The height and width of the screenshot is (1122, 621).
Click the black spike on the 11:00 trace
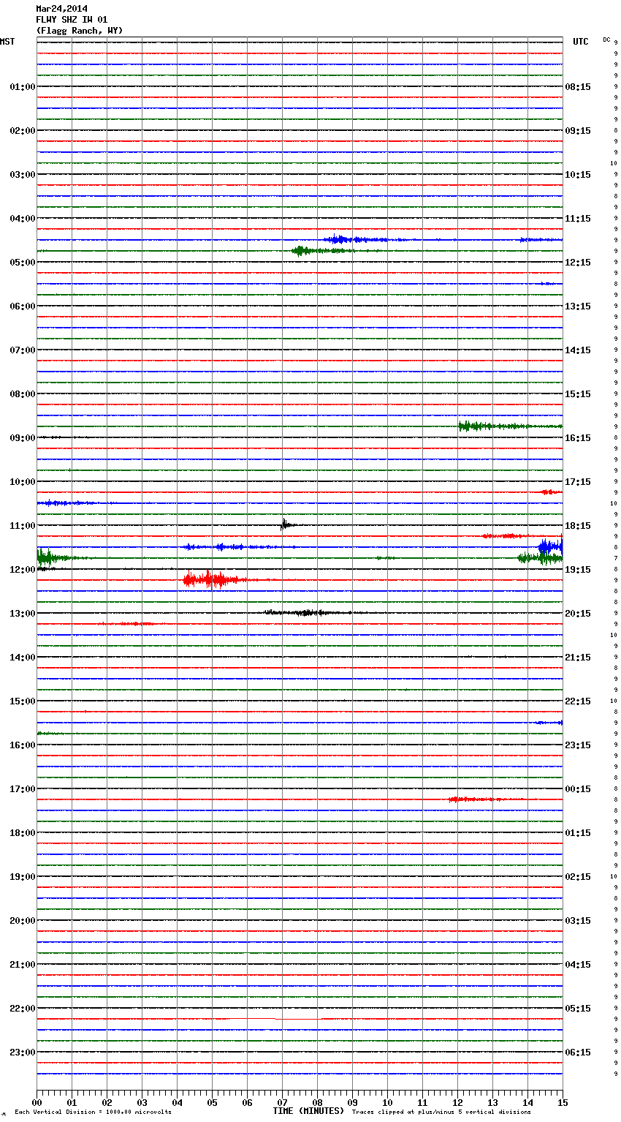(x=285, y=524)
